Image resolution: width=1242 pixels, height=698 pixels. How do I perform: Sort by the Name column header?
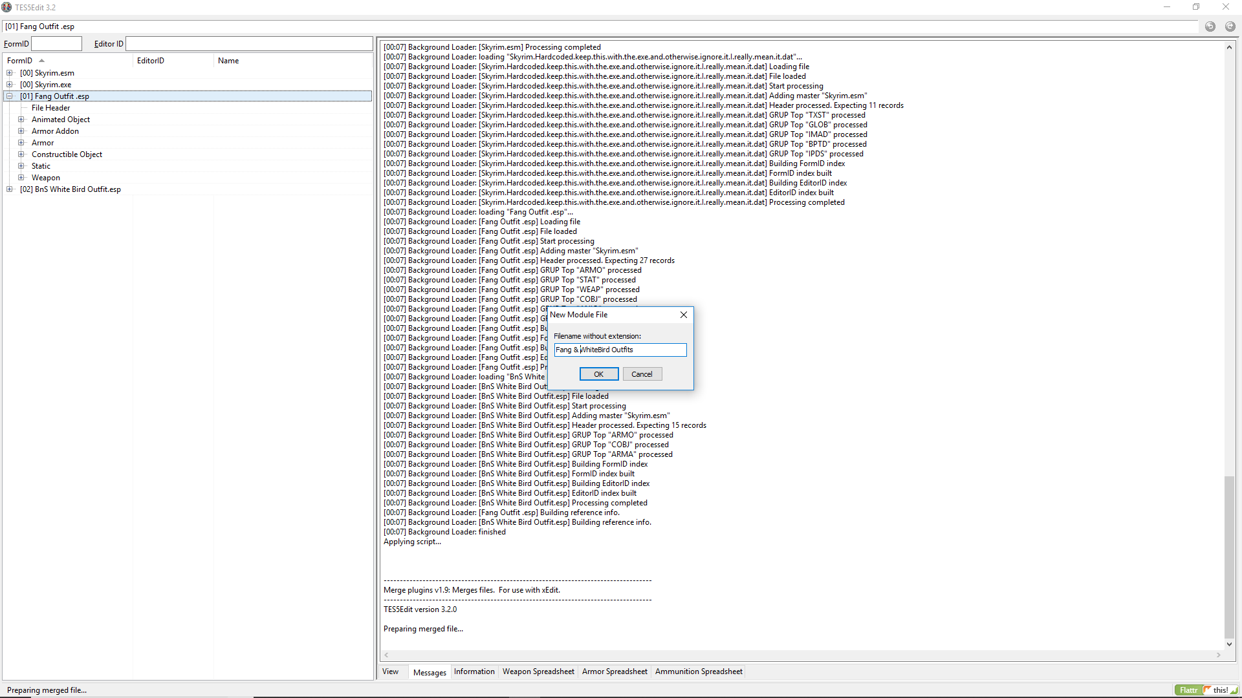pos(293,61)
